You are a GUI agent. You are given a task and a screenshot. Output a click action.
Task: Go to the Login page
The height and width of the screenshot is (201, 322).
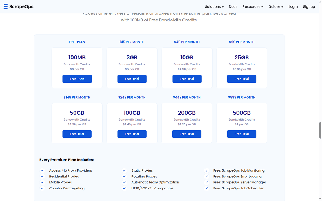[293, 7]
